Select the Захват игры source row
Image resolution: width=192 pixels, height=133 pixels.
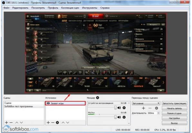coord(65,103)
